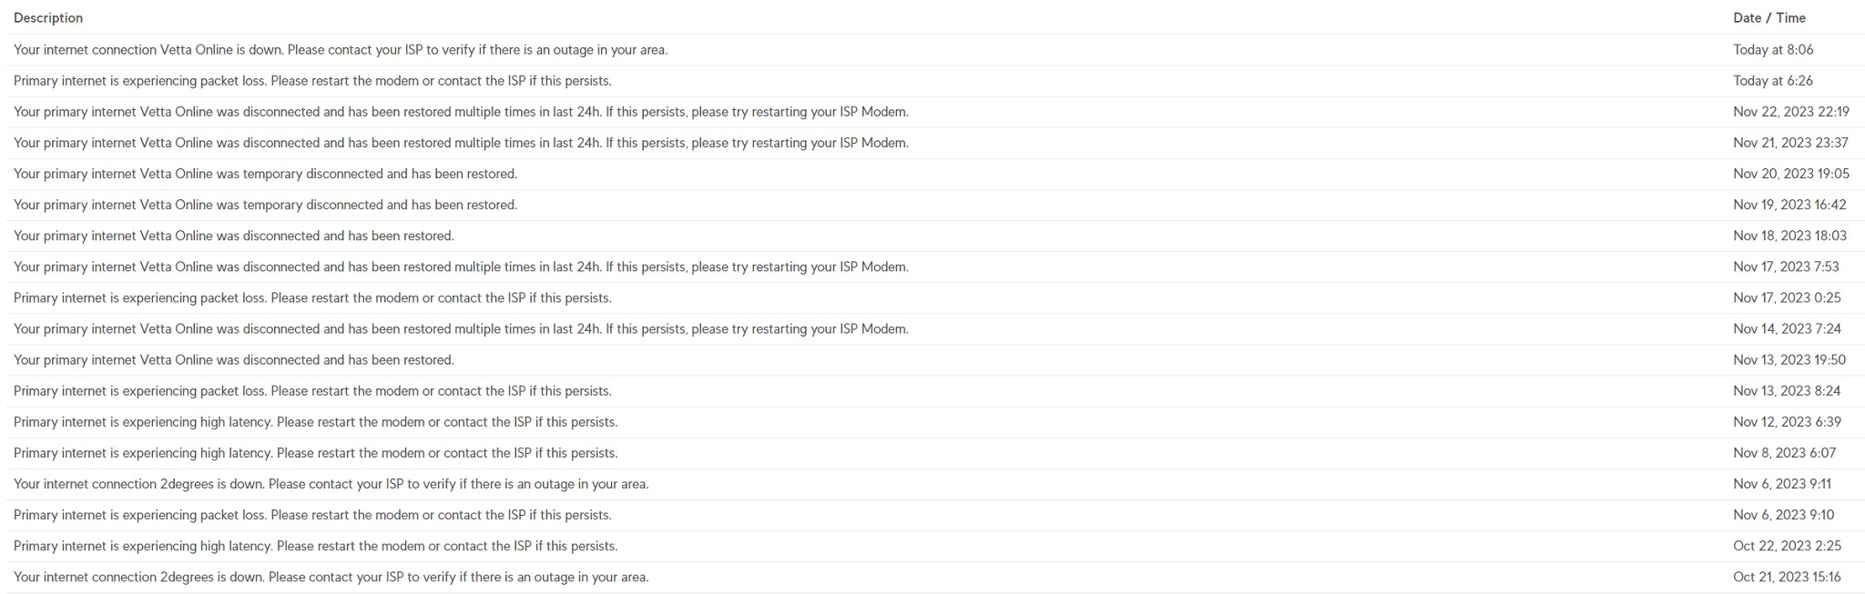Click the Nov 14, 2023 7:24 notification row
1865x594 pixels.
[x=461, y=328]
